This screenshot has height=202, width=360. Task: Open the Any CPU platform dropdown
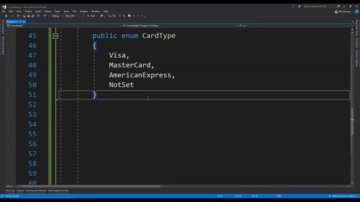75,16
